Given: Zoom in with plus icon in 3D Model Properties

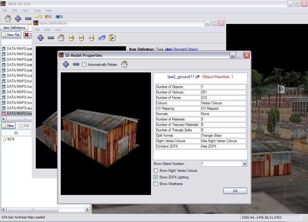Looking at the screenshot, I should 66,64.
